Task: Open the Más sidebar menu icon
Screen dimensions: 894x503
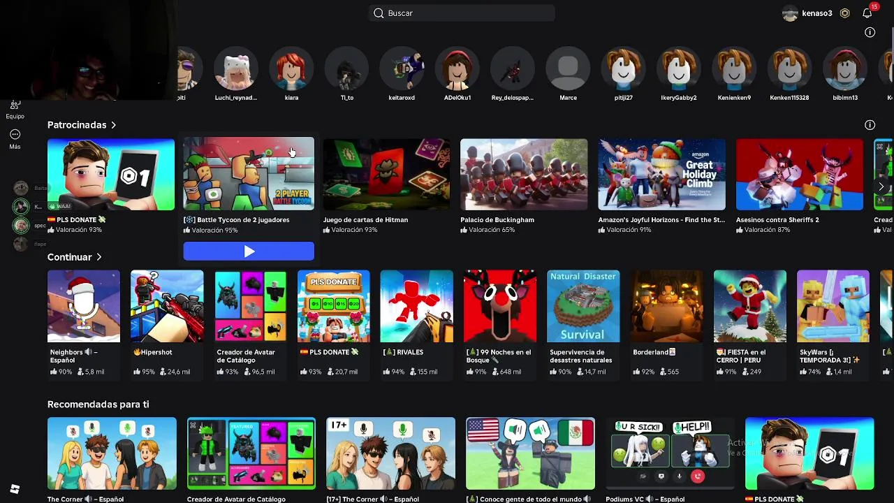Action: point(15,138)
